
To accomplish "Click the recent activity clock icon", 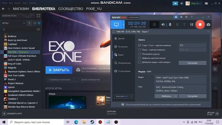I will 35,23.
